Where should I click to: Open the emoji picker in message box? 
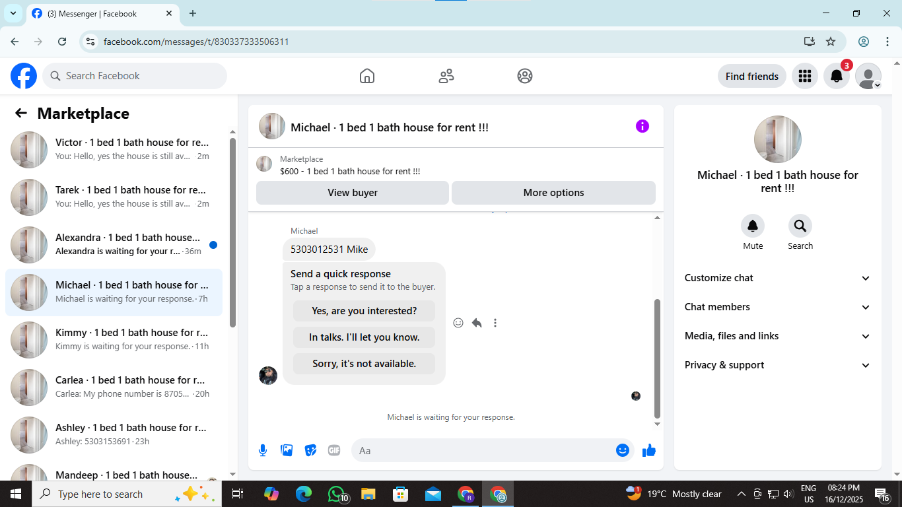coord(622,450)
